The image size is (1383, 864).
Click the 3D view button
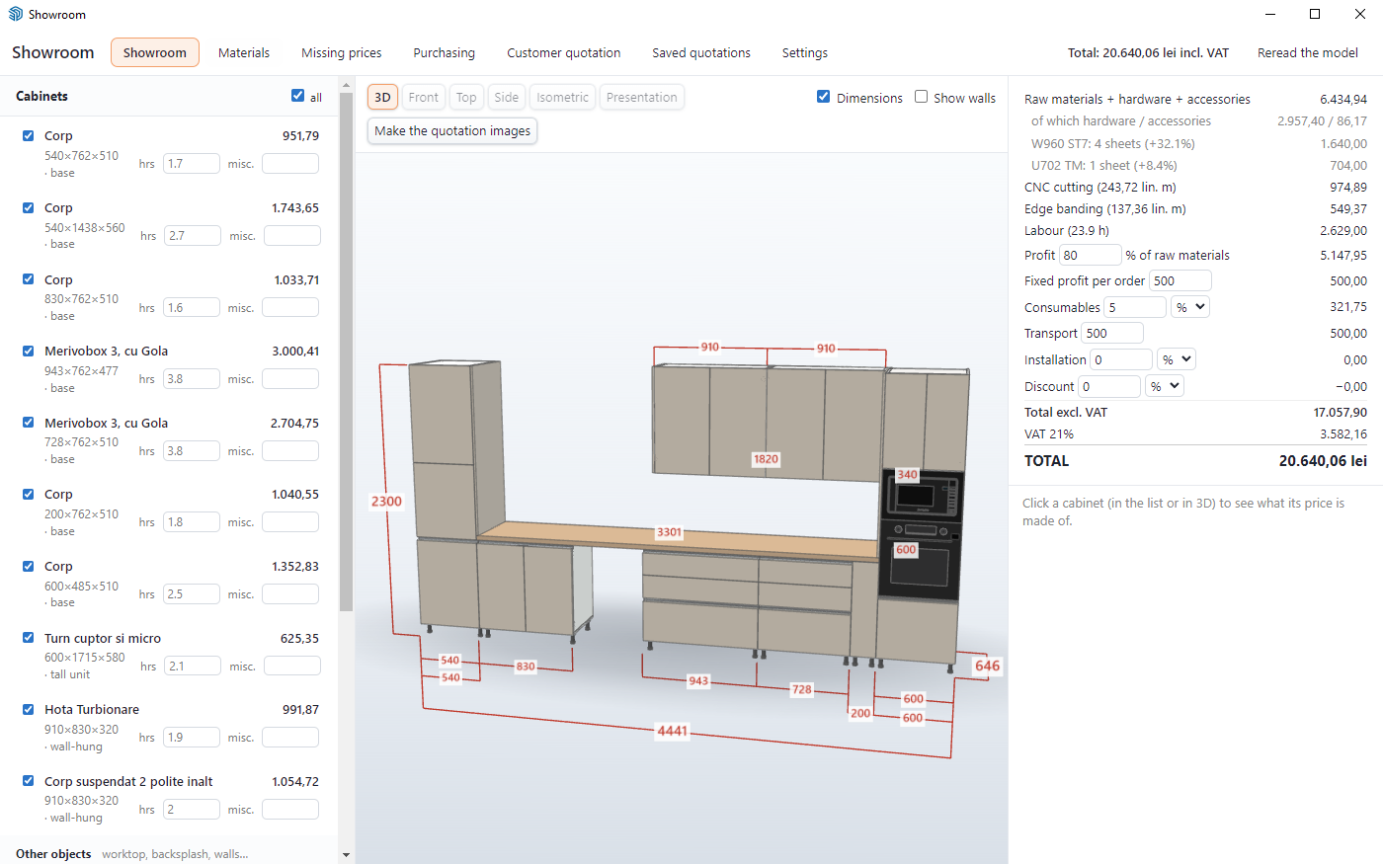pyautogui.click(x=382, y=97)
